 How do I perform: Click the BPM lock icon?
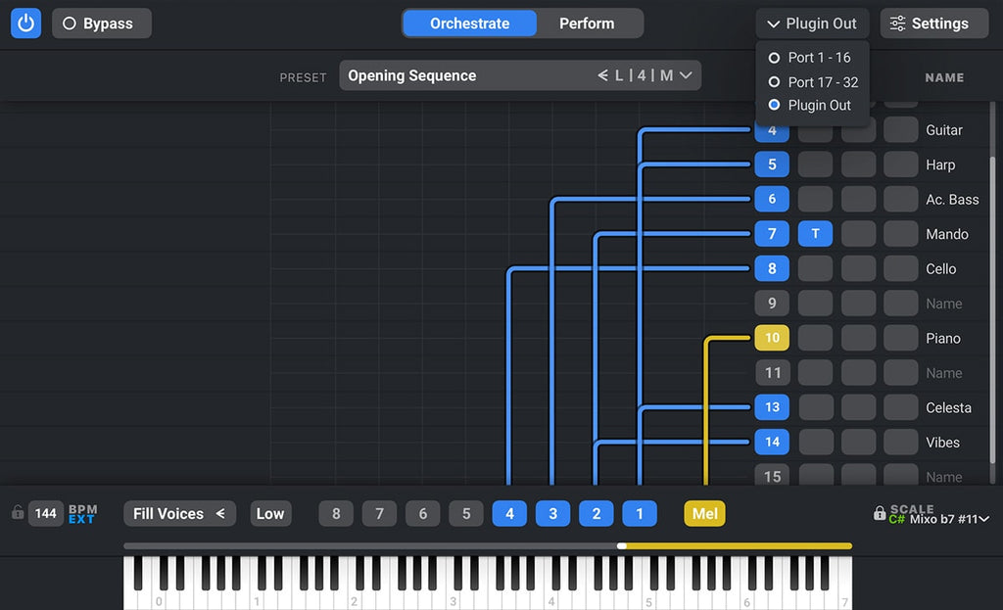pyautogui.click(x=17, y=513)
